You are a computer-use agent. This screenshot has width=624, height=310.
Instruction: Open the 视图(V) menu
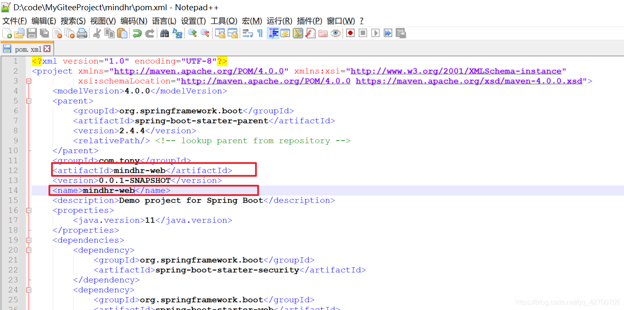pyautogui.click(x=103, y=21)
